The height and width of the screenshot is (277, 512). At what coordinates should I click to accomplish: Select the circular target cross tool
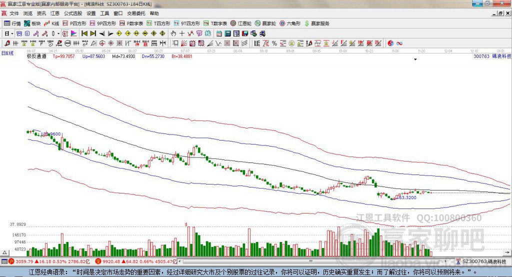point(102,43)
